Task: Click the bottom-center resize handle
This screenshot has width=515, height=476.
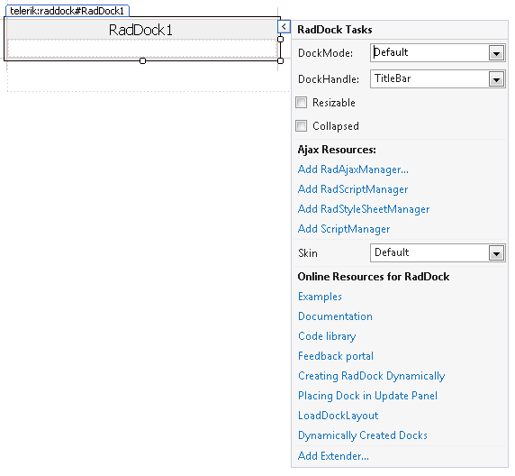Action: click(x=142, y=61)
